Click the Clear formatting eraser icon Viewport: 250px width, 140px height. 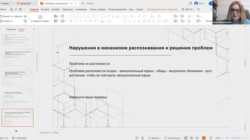click(x=118, y=16)
